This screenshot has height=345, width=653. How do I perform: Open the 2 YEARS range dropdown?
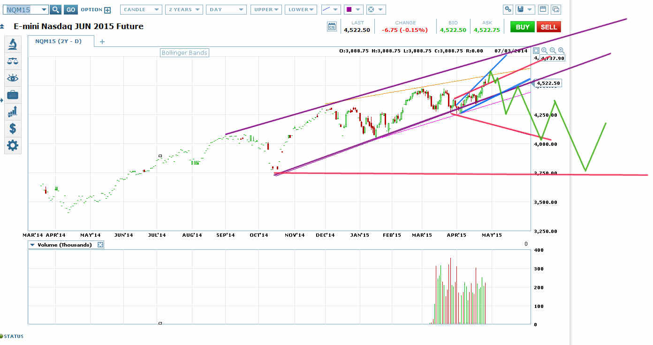tap(184, 9)
